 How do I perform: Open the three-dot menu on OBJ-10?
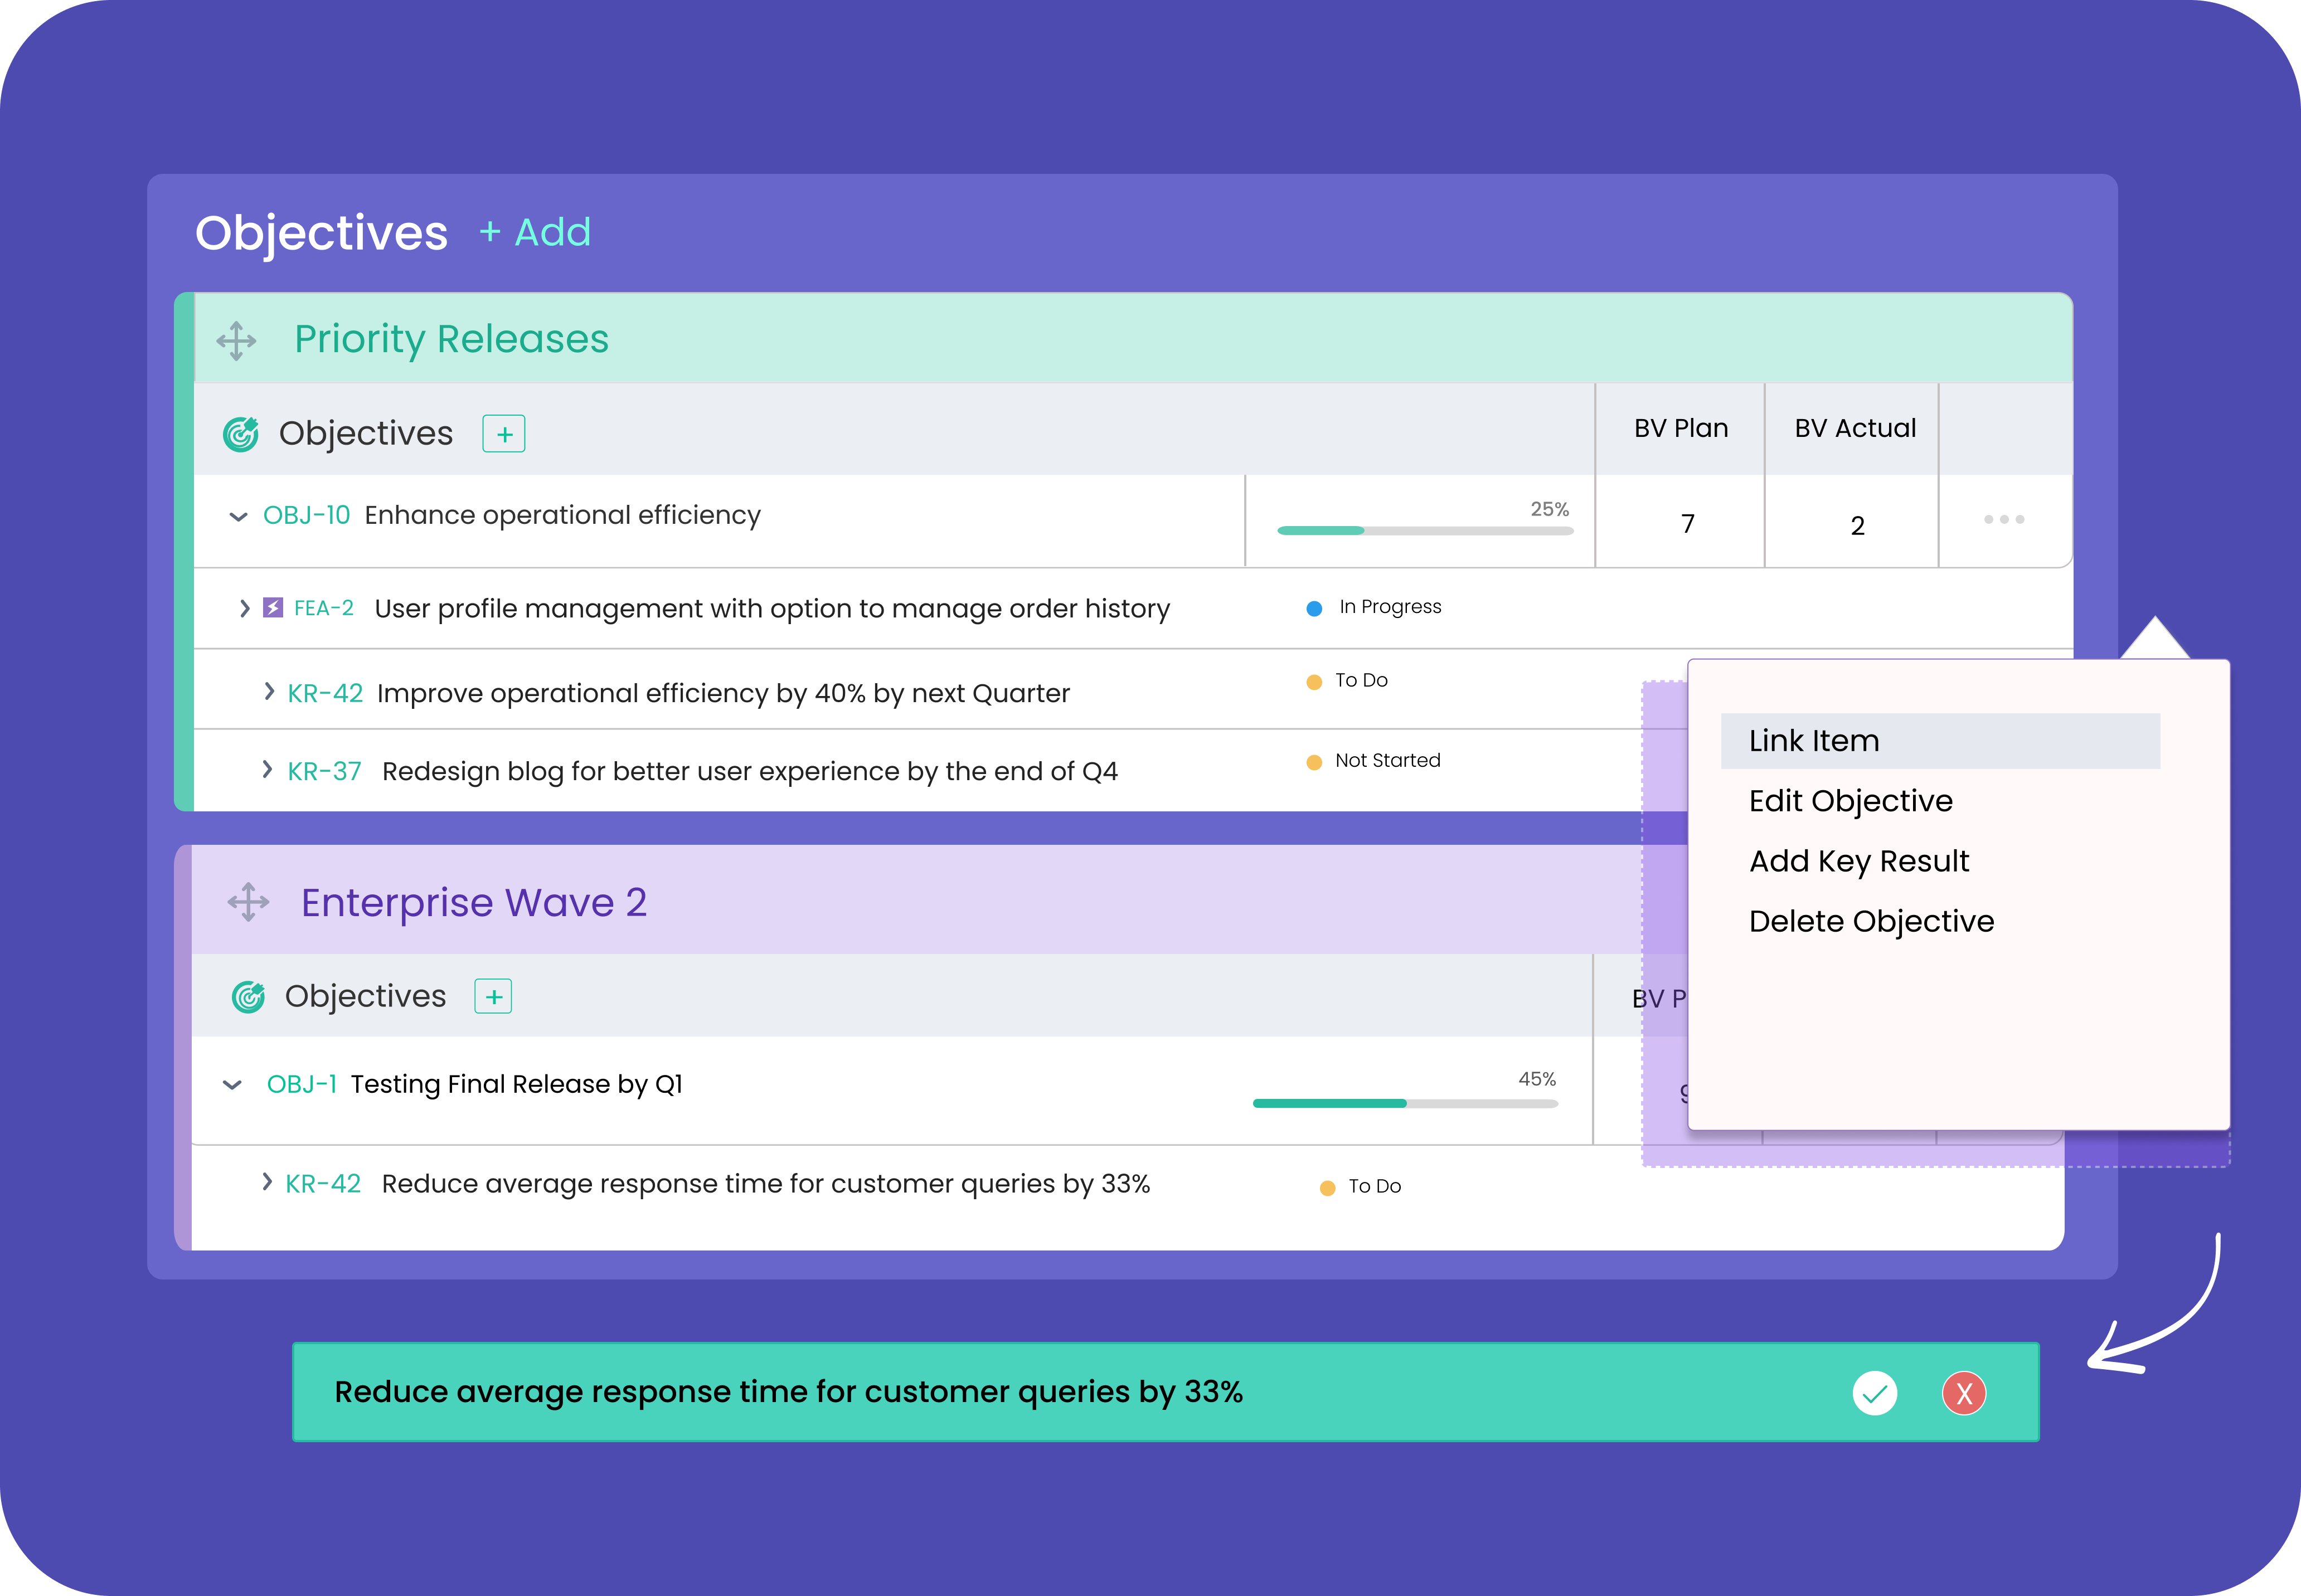[2004, 519]
